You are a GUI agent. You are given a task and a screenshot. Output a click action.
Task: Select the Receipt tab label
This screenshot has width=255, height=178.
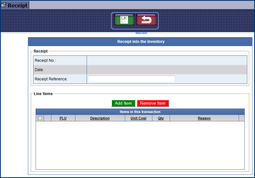[17, 5]
